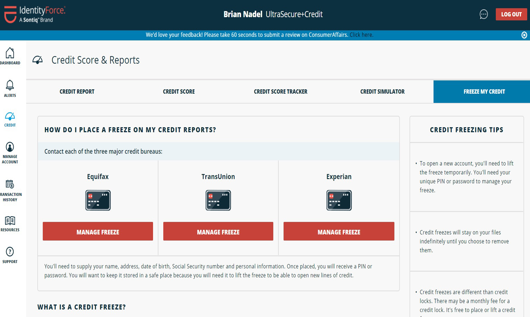This screenshot has width=530, height=317.
Task: Click the Credit Score & Reports heading
Action: [x=96, y=60]
